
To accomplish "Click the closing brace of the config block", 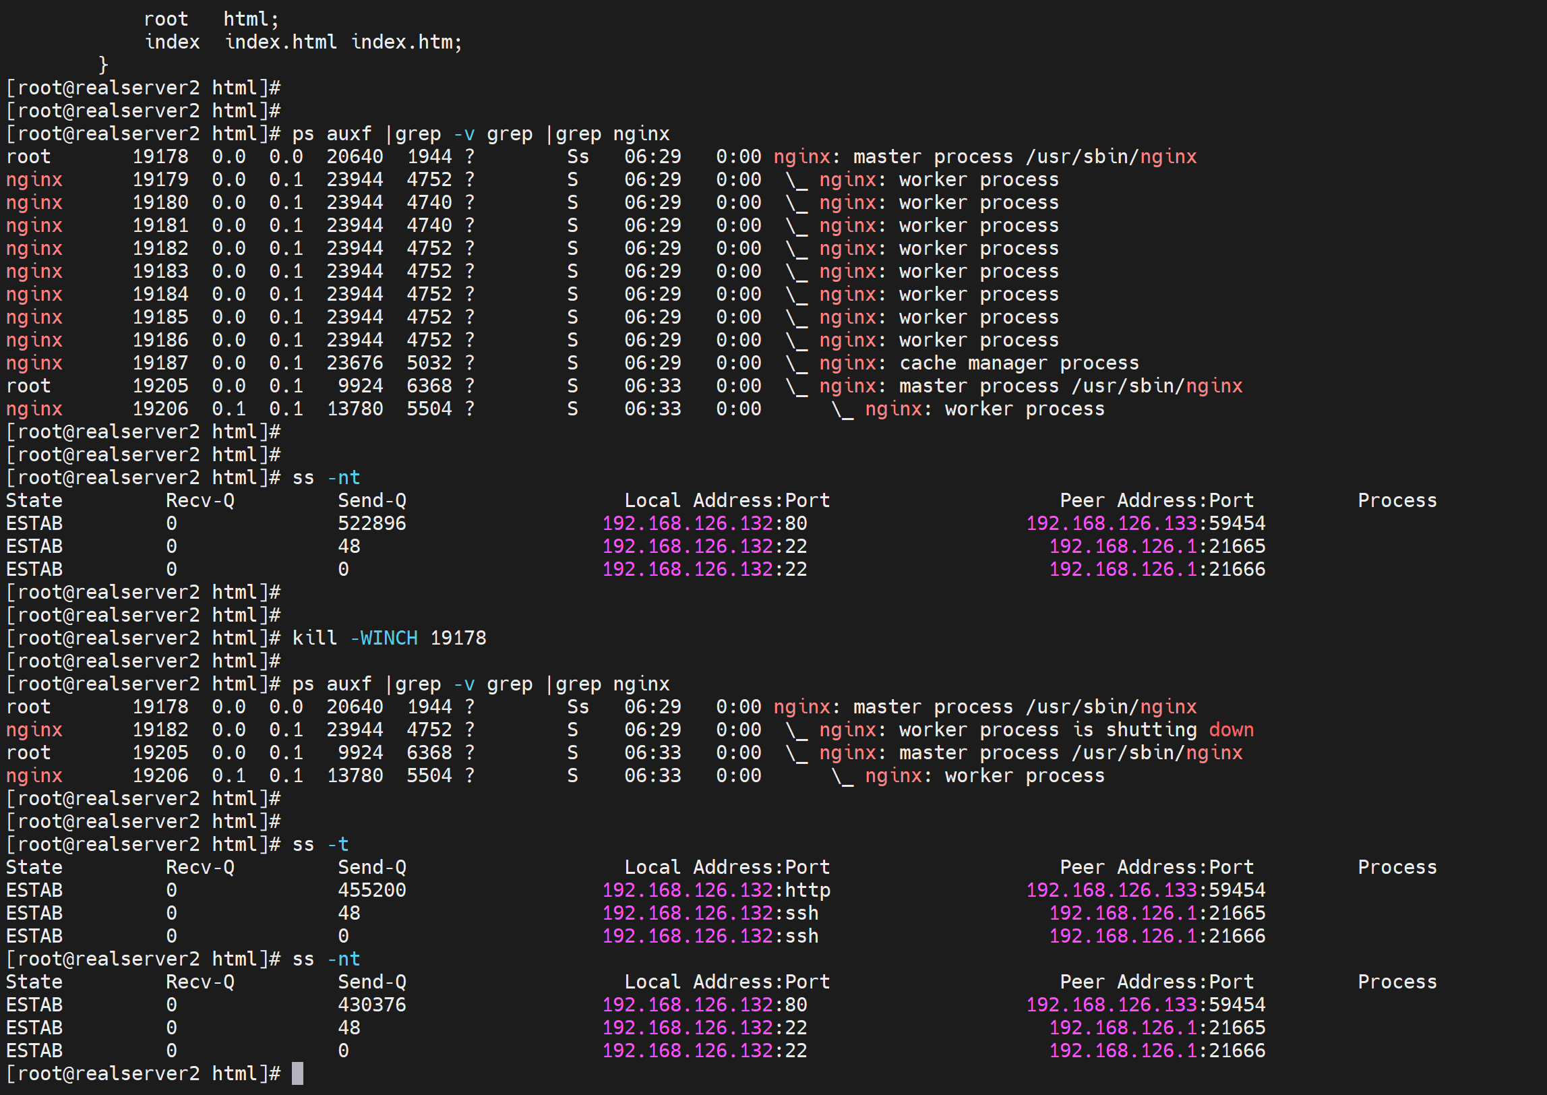I will (103, 65).
